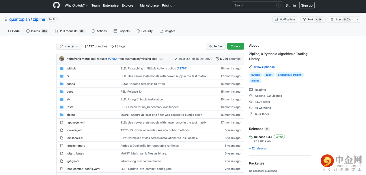The height and width of the screenshot is (175, 366).
Task: Open the .github folder
Action: click(71, 69)
